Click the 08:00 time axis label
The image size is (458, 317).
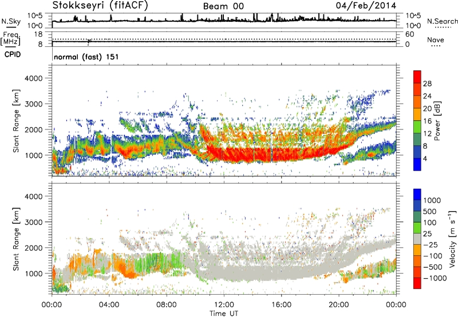click(167, 305)
